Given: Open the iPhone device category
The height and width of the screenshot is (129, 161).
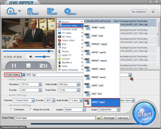Looking at the screenshot, I should pyautogui.click(x=70, y=51).
